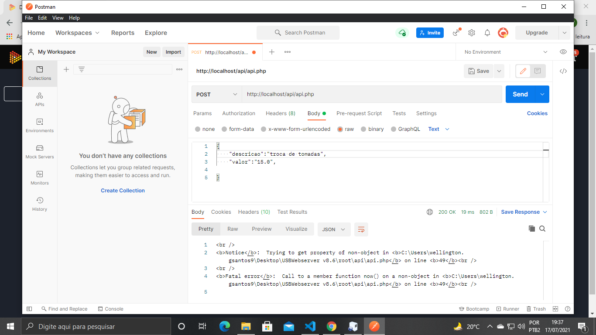Image resolution: width=596 pixels, height=335 pixels.
Task: Click the request URL input field
Action: pos(372,94)
